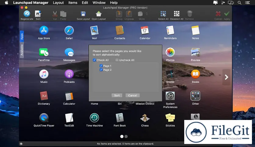Switch to the Available side tab

[22, 50]
